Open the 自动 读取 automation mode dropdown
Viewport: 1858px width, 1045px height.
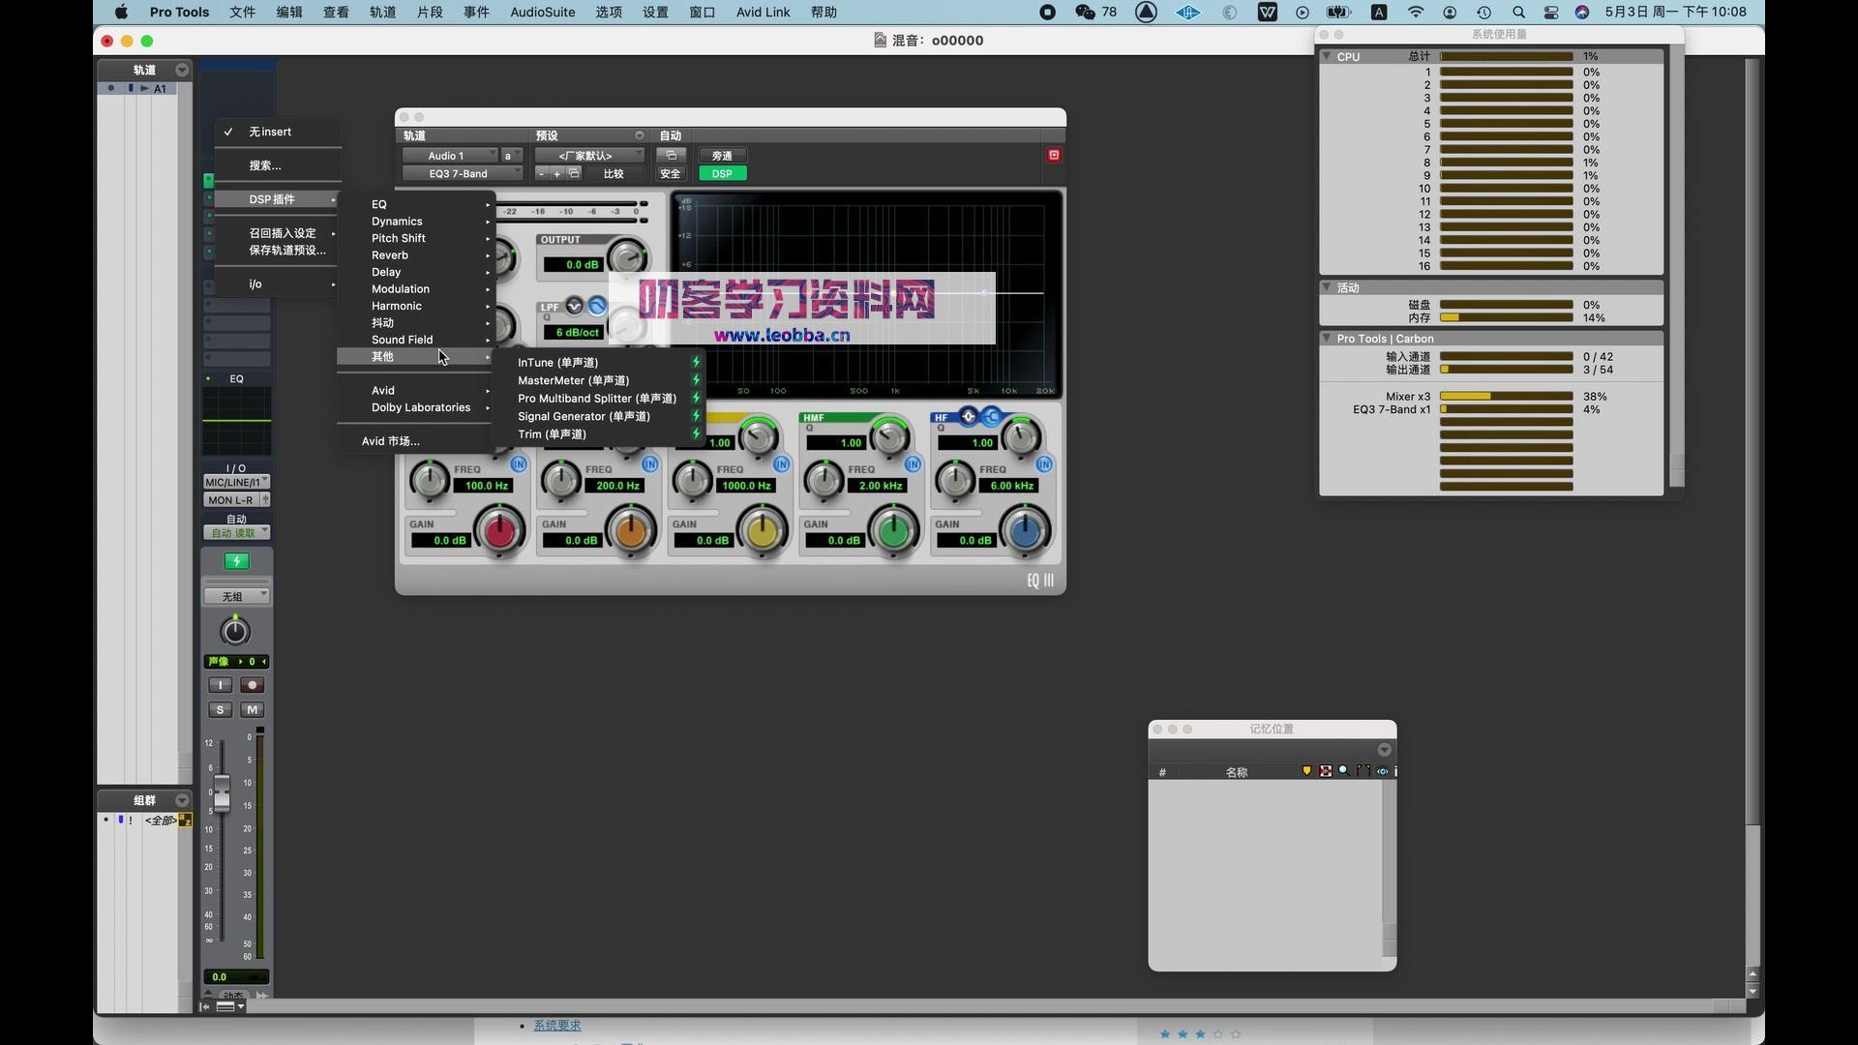click(x=235, y=532)
